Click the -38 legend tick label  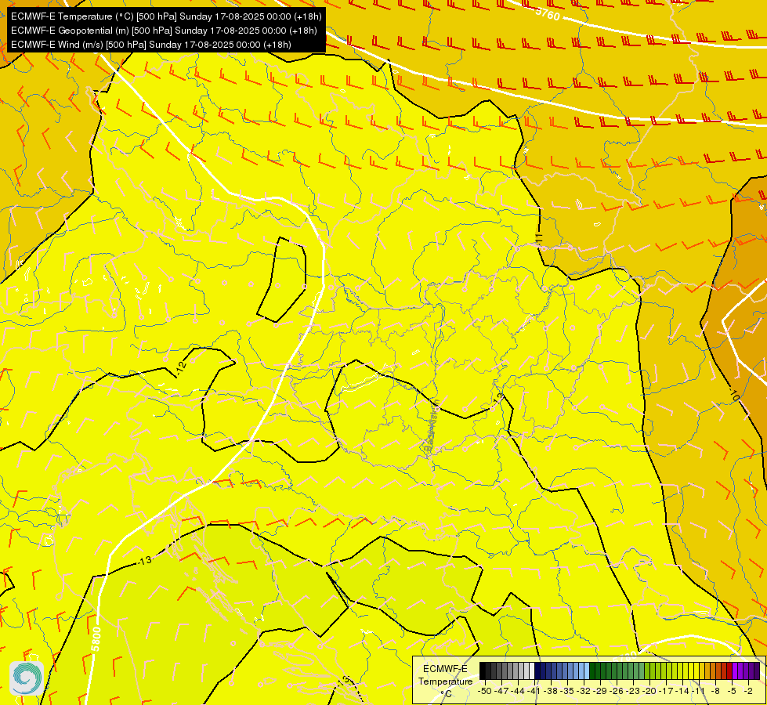550,692
